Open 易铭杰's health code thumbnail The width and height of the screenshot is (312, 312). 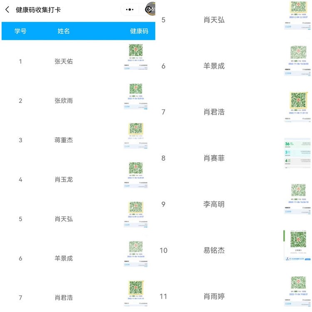pyautogui.click(x=297, y=245)
